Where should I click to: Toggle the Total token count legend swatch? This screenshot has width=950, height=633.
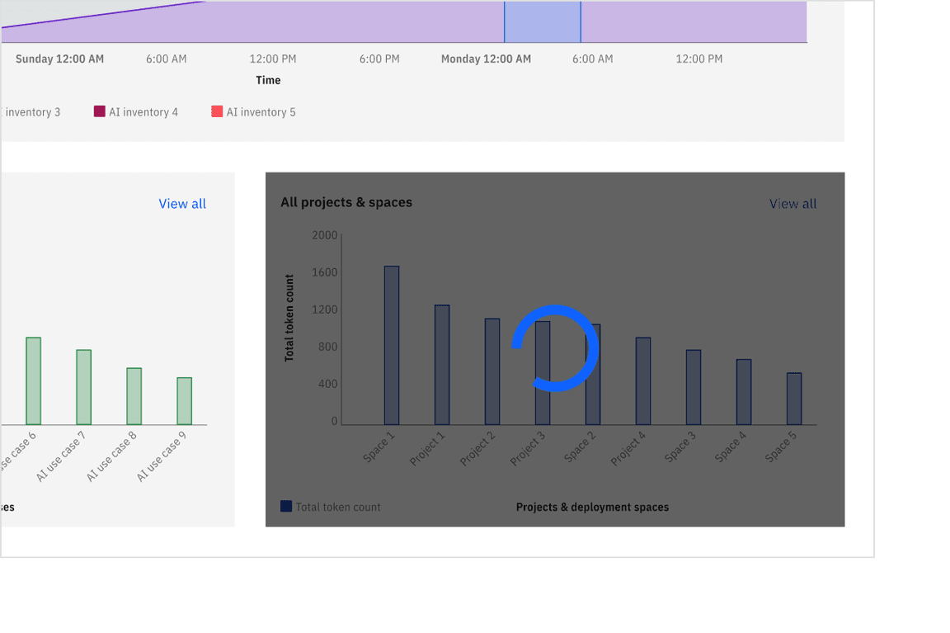286,507
